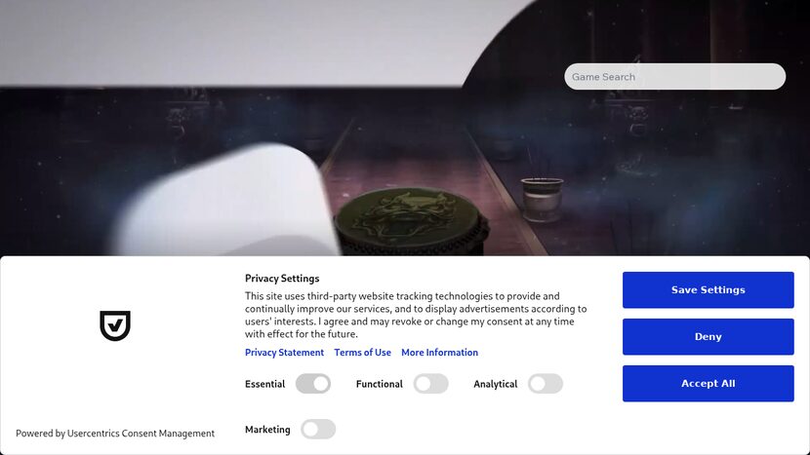Toggle the Essential cookies switch

coord(313,384)
